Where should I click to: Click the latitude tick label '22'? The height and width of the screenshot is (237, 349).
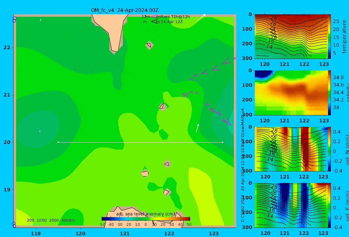7,47
